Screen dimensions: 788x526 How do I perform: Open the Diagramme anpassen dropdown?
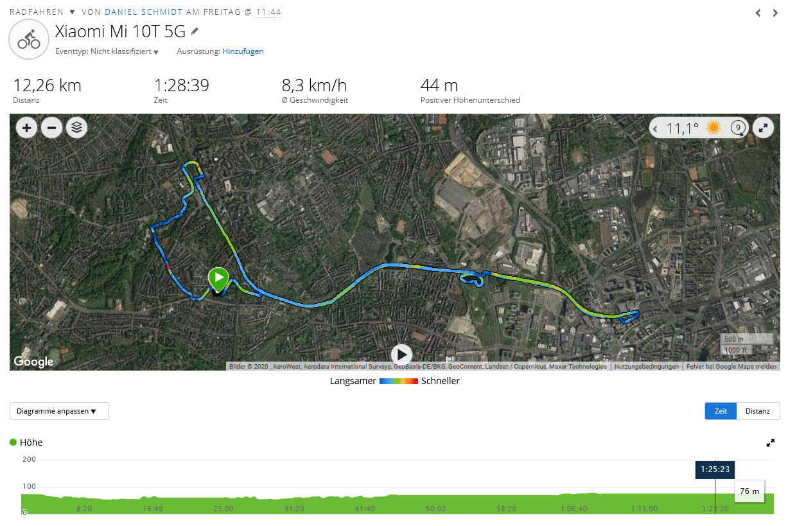pos(59,411)
